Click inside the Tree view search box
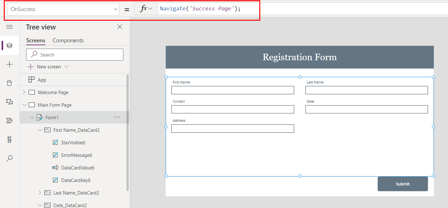 pyautogui.click(x=74, y=54)
